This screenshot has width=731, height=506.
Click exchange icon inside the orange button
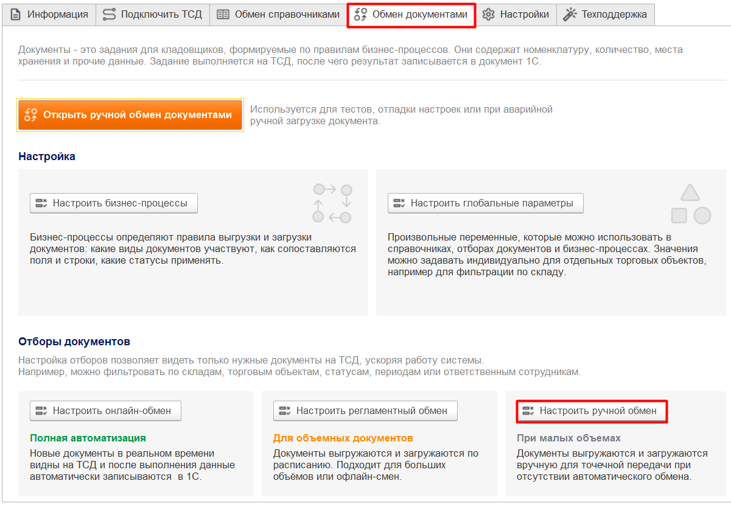31,115
